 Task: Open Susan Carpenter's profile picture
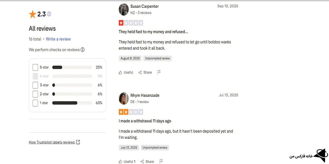pyautogui.click(x=124, y=10)
